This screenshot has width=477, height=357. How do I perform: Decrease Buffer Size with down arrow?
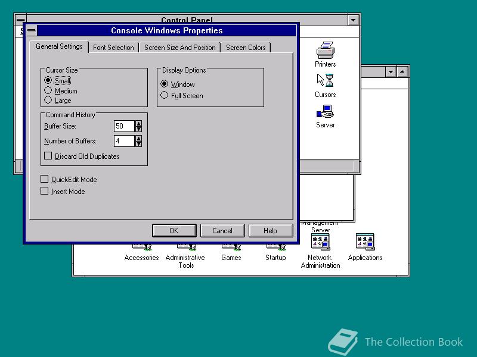[x=139, y=129]
